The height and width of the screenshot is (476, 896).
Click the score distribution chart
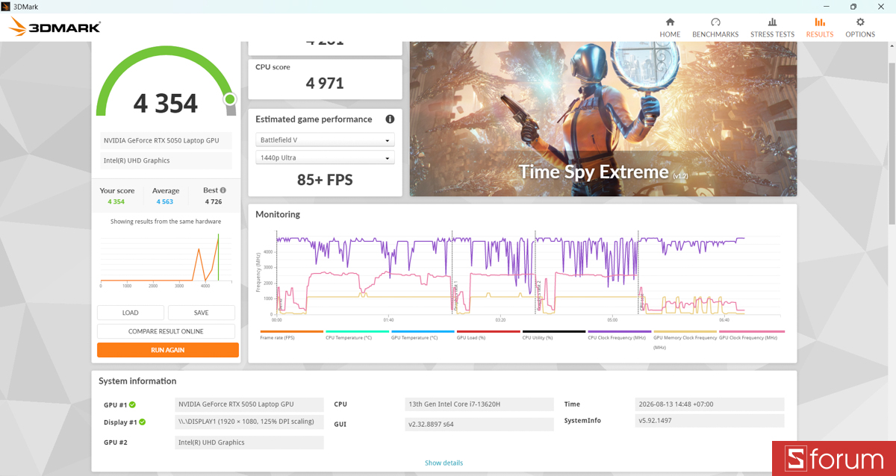point(164,260)
